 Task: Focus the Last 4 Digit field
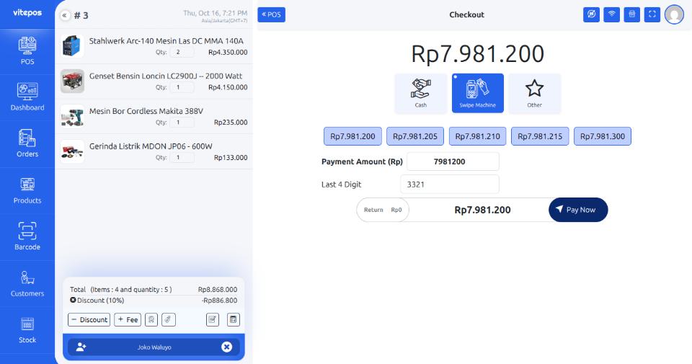click(x=450, y=185)
